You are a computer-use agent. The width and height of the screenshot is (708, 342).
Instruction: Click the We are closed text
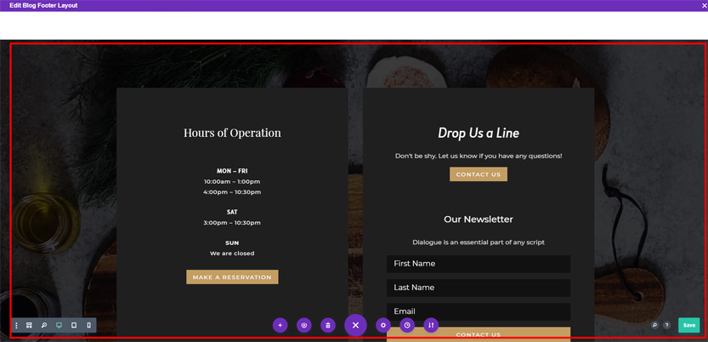point(232,254)
